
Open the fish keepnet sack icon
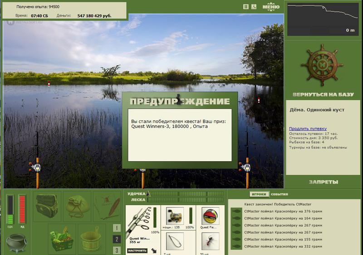pos(77,206)
